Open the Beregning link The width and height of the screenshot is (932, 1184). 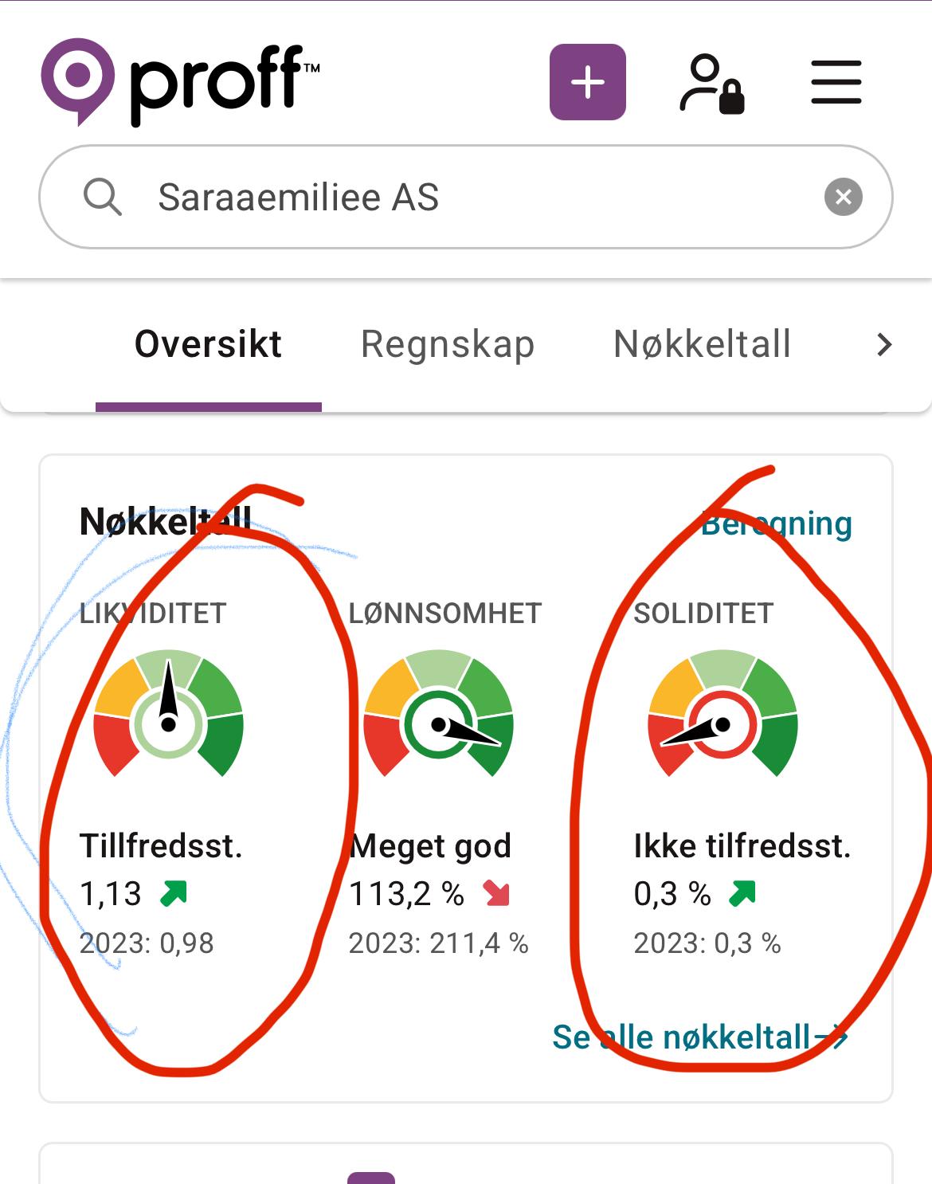pyautogui.click(x=777, y=523)
